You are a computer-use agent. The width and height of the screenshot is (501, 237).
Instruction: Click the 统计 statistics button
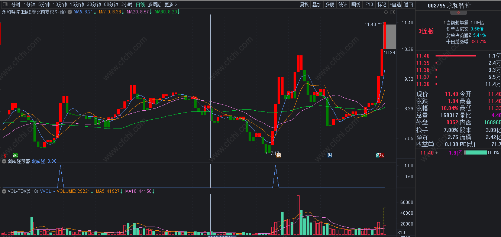343,4
